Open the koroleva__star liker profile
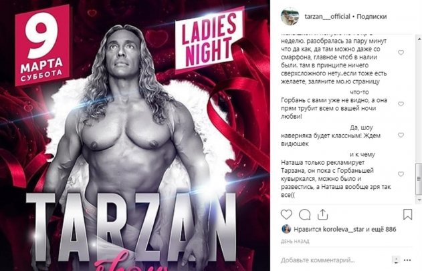Screen dimensions: 422x271 click(343, 230)
